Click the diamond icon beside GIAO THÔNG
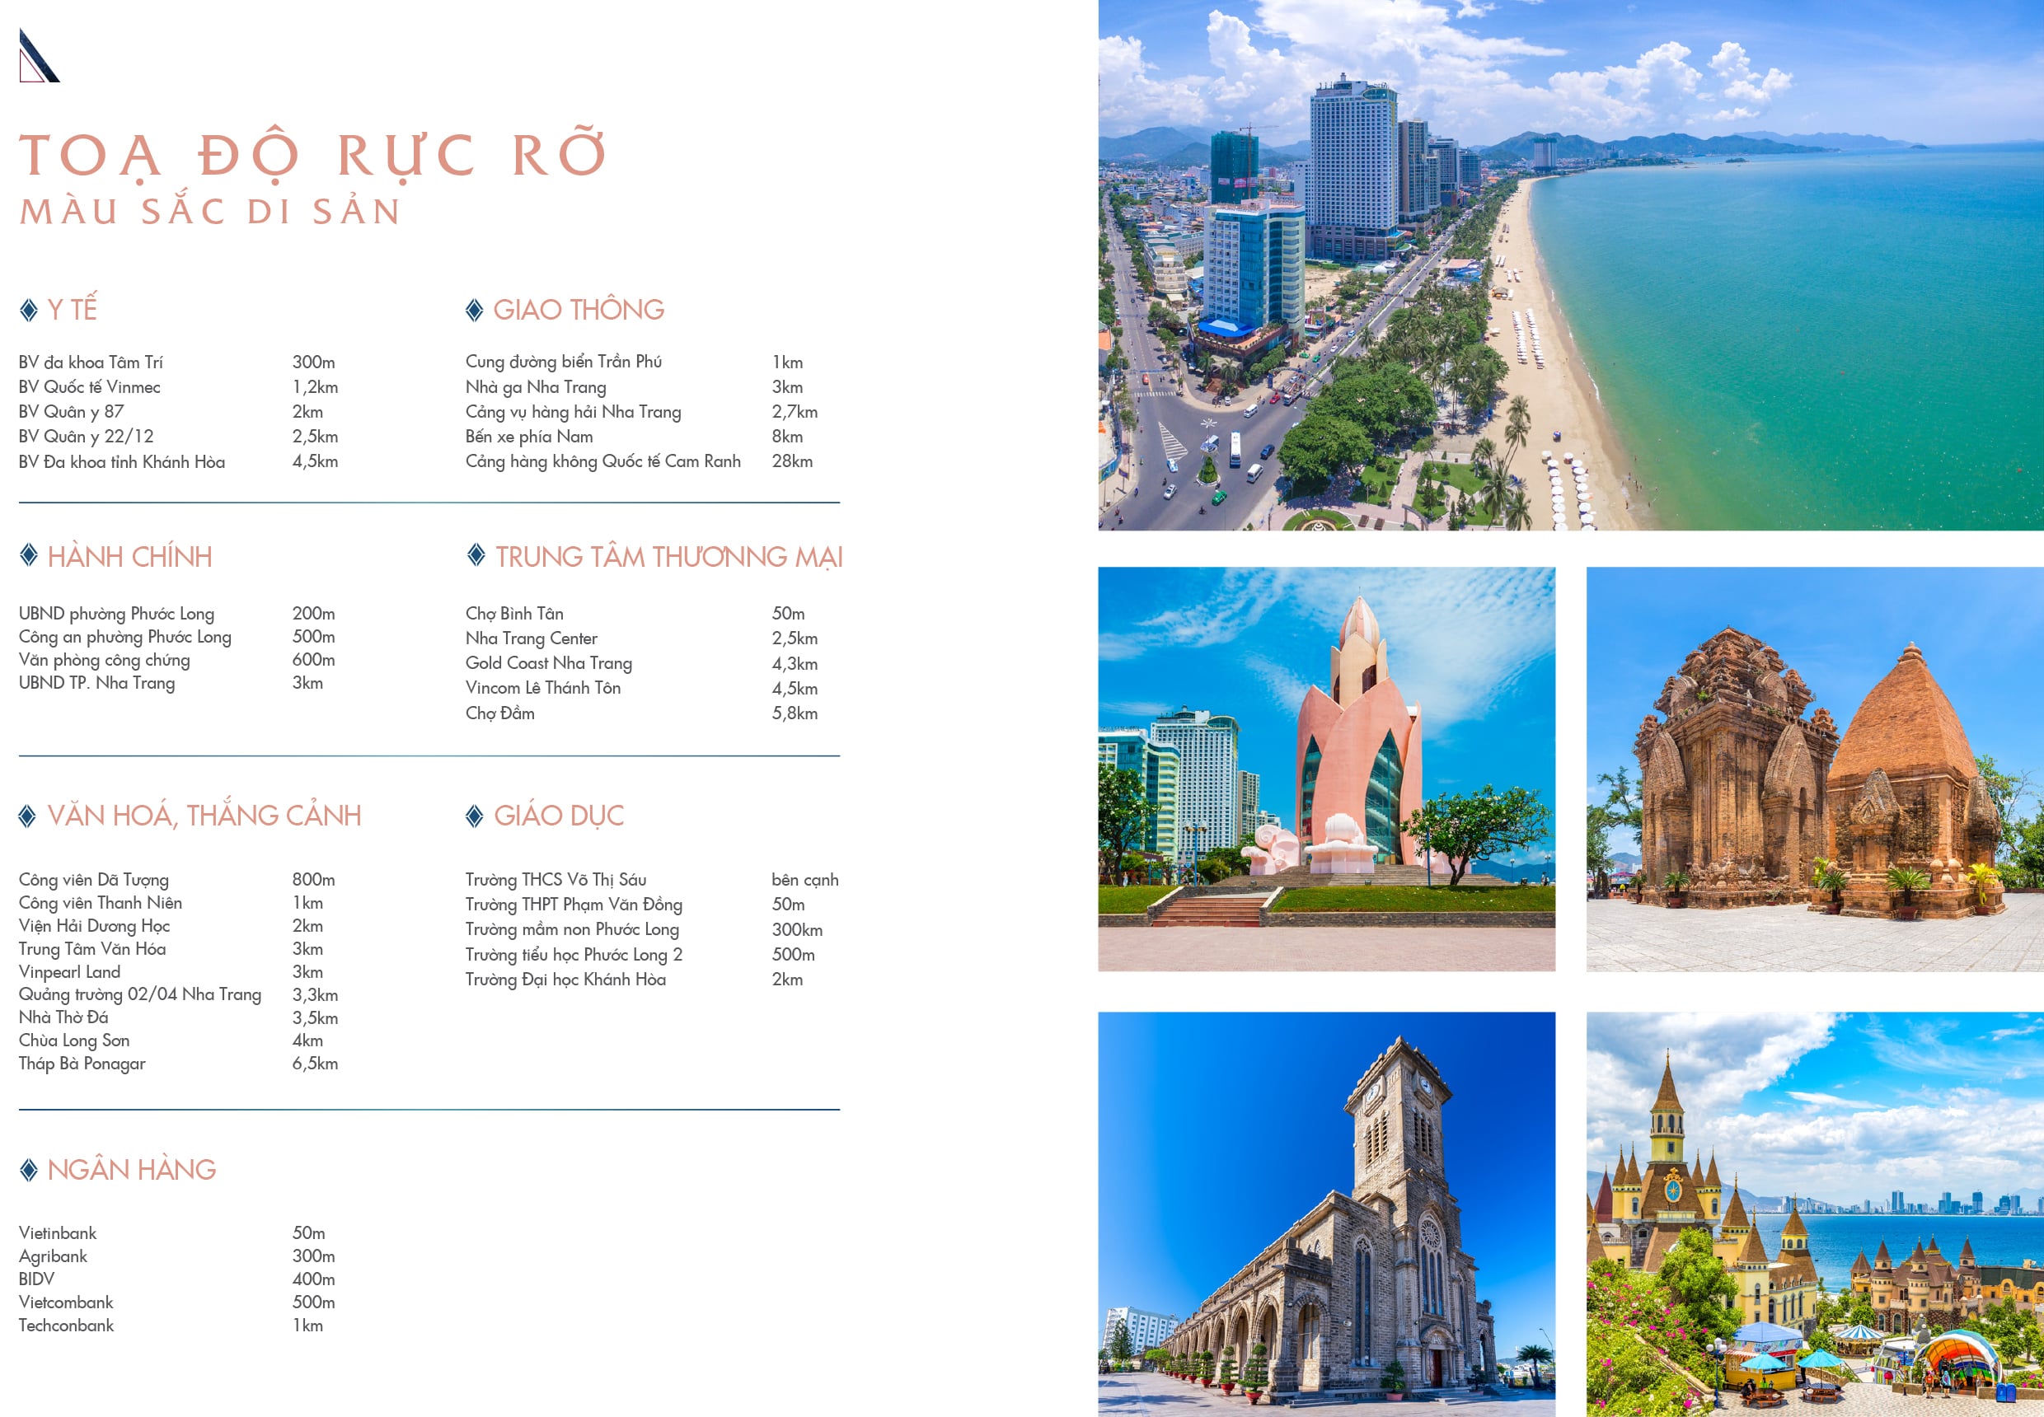Viewport: 2044px width, 1417px height. click(x=475, y=310)
